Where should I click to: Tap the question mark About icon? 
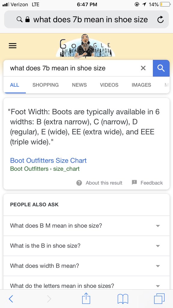click(79, 183)
